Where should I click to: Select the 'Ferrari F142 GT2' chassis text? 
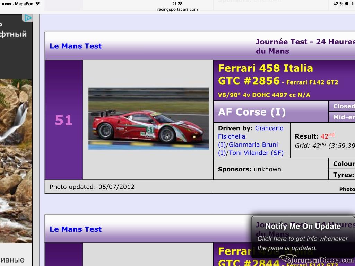click(x=312, y=82)
